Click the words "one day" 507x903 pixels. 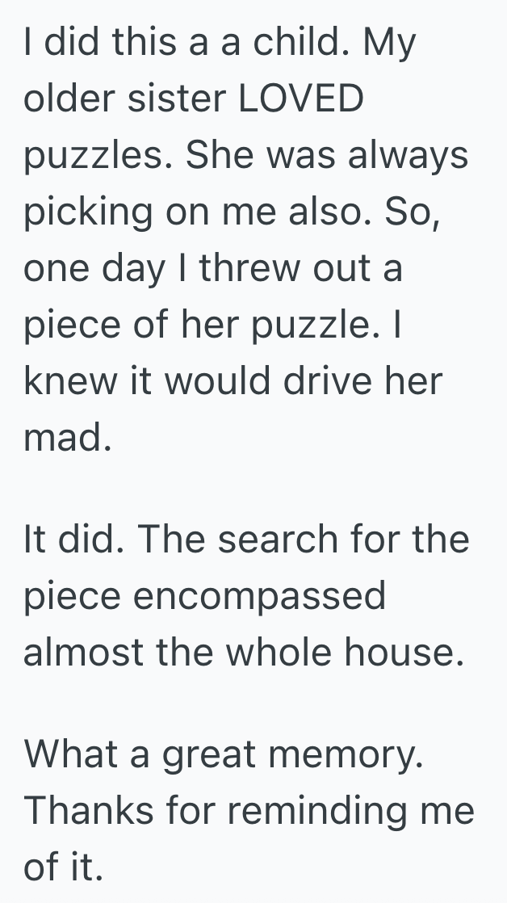coord(94,270)
